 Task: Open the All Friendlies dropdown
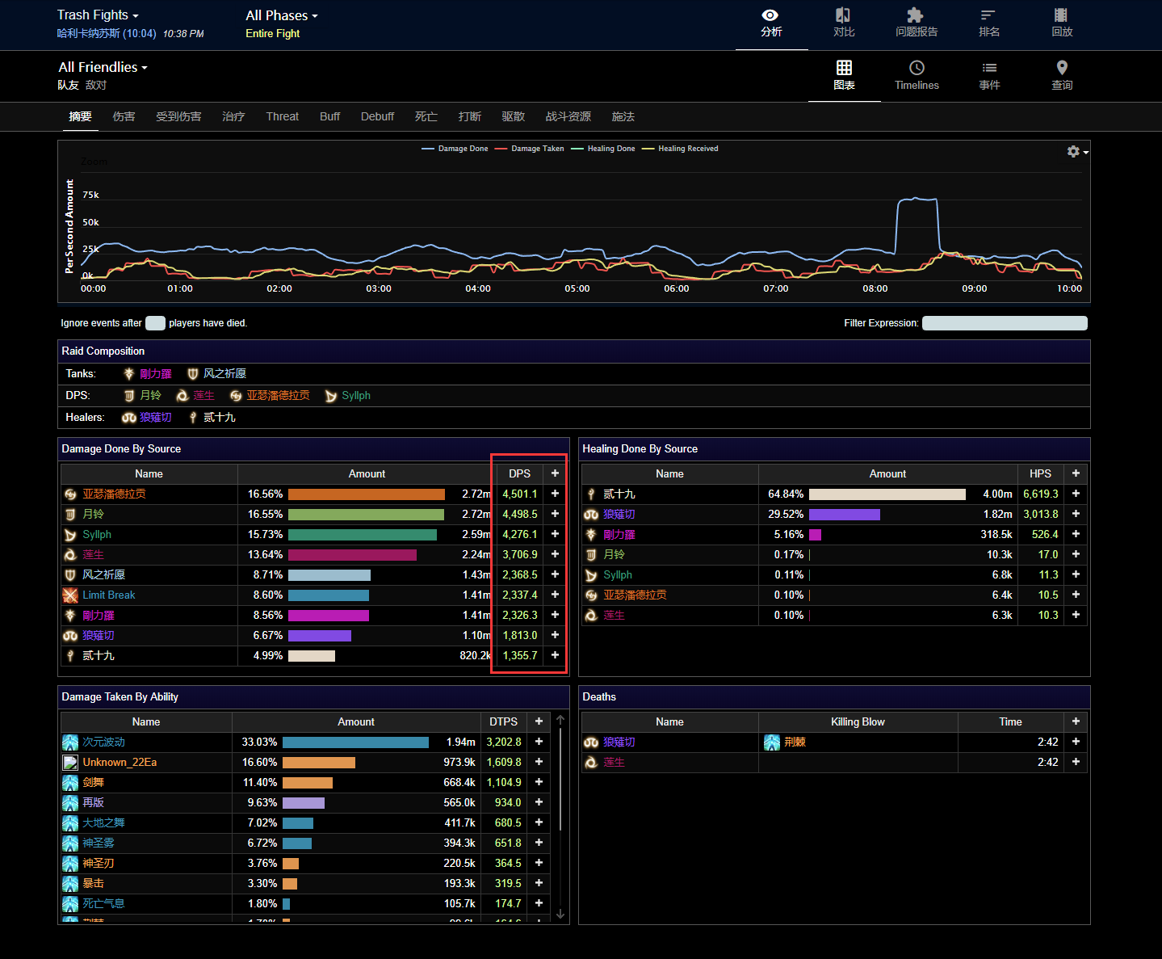click(x=103, y=67)
